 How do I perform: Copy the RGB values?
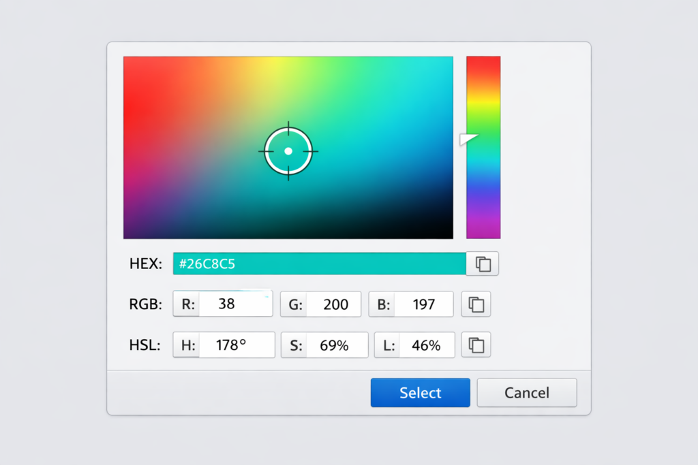click(476, 304)
